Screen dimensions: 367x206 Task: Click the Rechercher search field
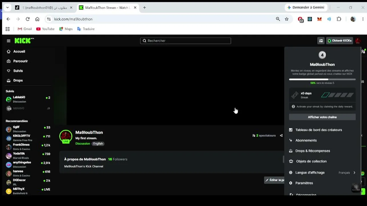[186, 41]
